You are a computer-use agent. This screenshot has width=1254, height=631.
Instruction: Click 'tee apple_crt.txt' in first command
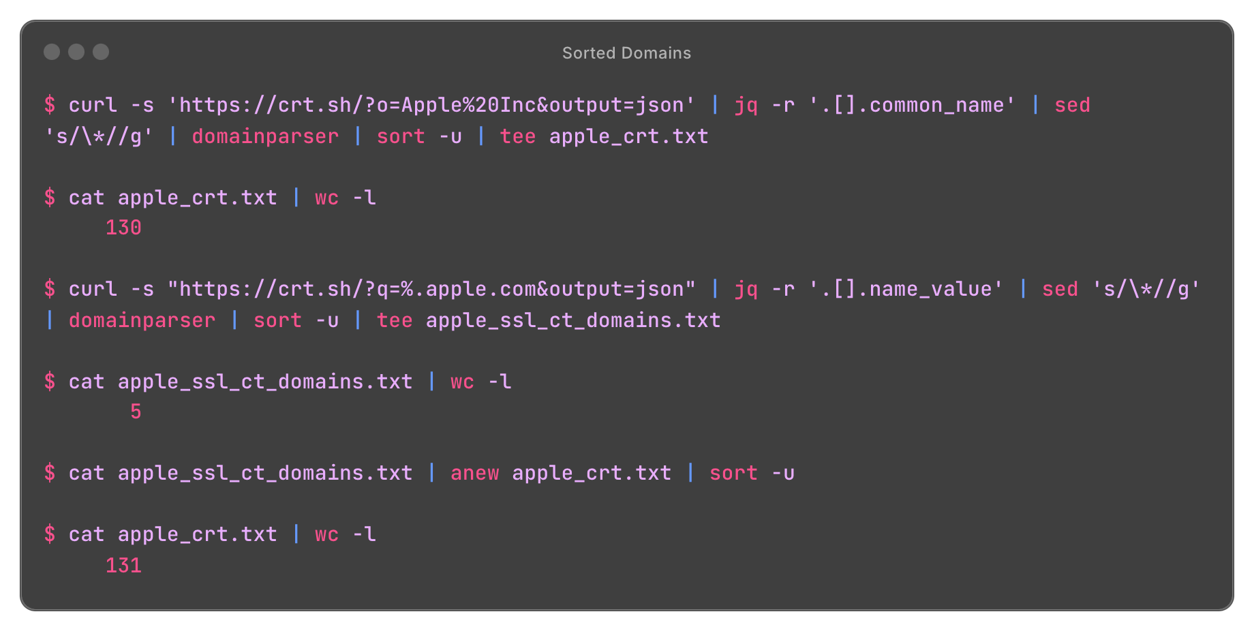[x=604, y=136]
